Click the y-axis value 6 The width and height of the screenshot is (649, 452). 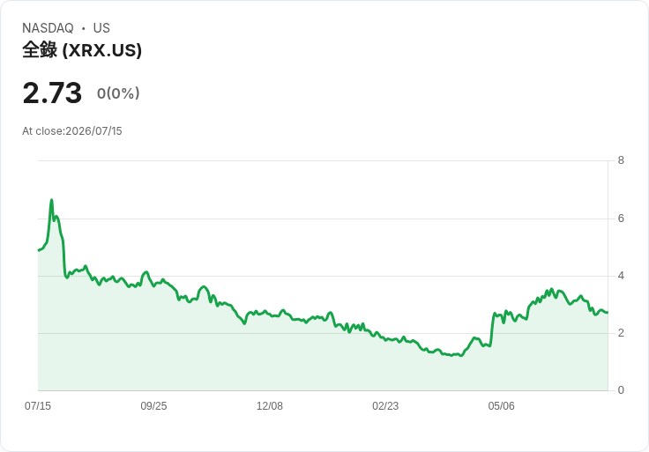click(621, 218)
